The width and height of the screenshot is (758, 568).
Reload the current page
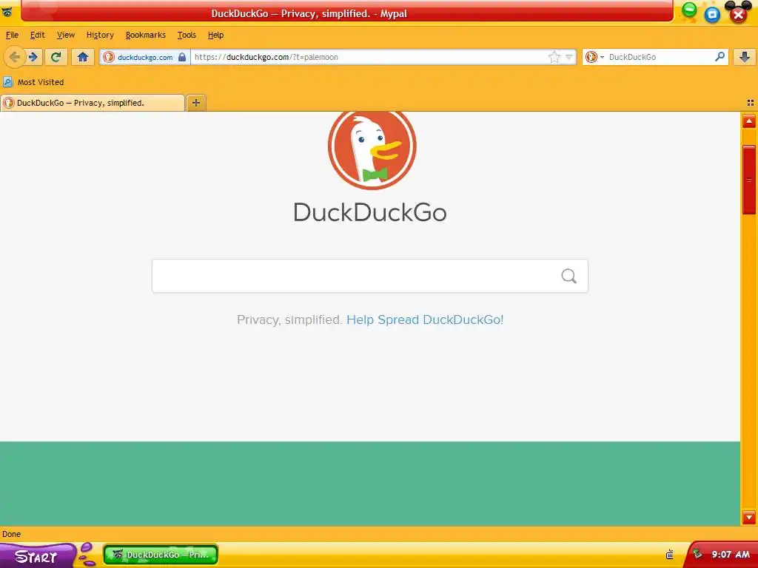pyautogui.click(x=56, y=57)
